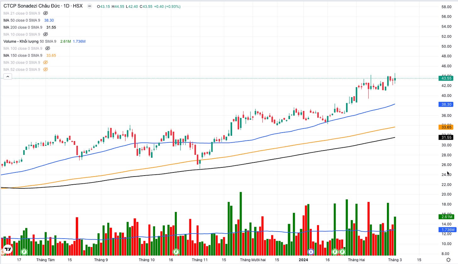Click the 31.55 value in MA 200 legend
458x264 pixels.
click(51, 27)
